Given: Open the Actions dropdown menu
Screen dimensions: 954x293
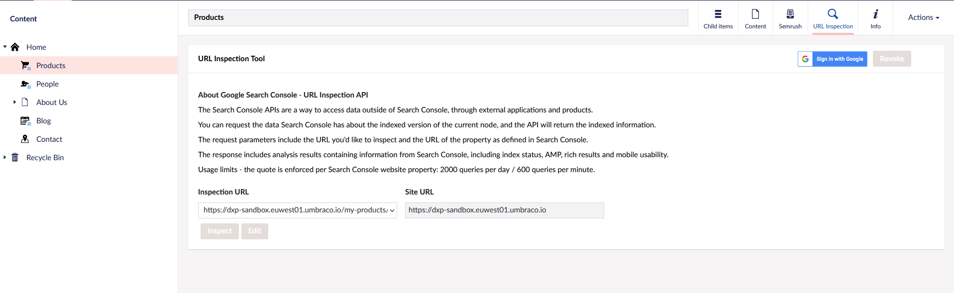Looking at the screenshot, I should click(923, 17).
